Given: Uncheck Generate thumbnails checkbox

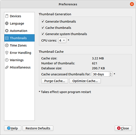Looking at the screenshot, I should (x=43, y=21).
